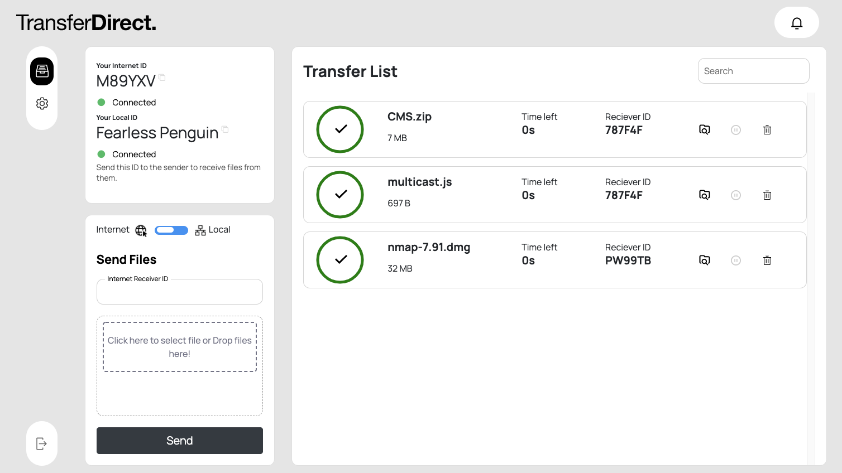This screenshot has width=842, height=473.
Task: Toggle the Internet/Local mode switch
Action: point(171,230)
